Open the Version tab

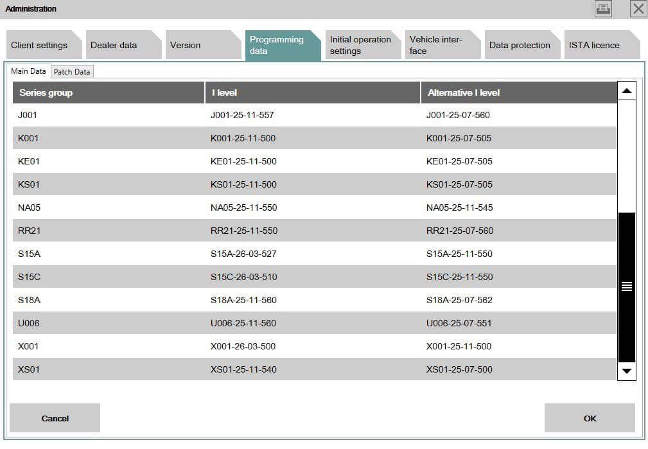186,46
